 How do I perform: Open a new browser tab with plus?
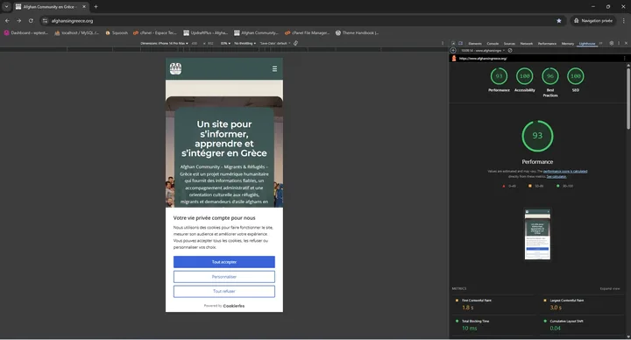(x=96, y=6)
